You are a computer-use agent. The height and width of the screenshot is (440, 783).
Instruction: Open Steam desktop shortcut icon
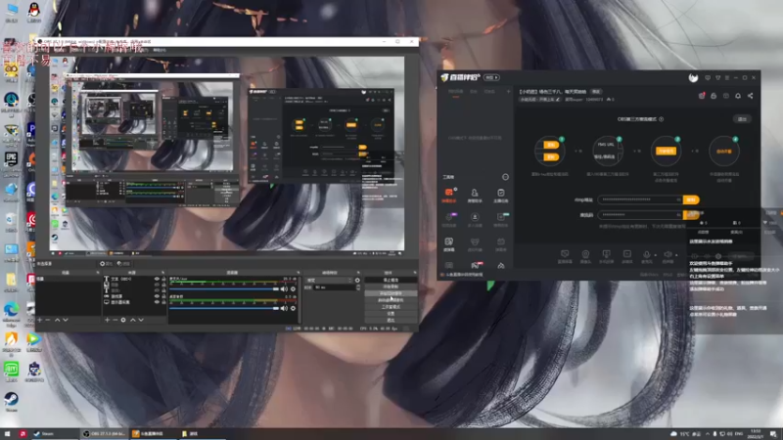coord(11,402)
